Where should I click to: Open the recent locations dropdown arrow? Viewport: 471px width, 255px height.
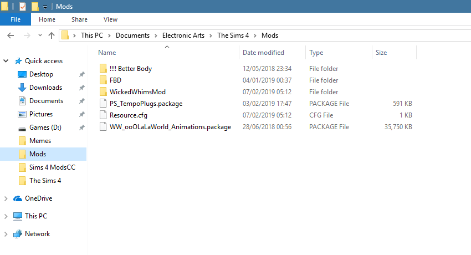[40, 35]
